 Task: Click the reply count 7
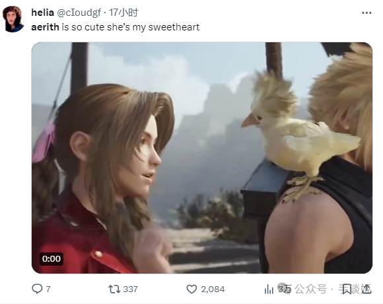click(x=48, y=289)
